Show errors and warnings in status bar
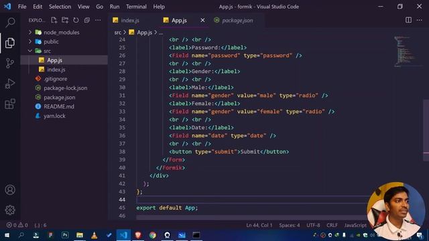429x241 pixels. [x=17, y=225]
